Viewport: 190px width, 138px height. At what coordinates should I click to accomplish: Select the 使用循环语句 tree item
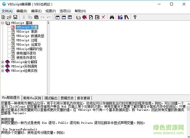pos(26,53)
